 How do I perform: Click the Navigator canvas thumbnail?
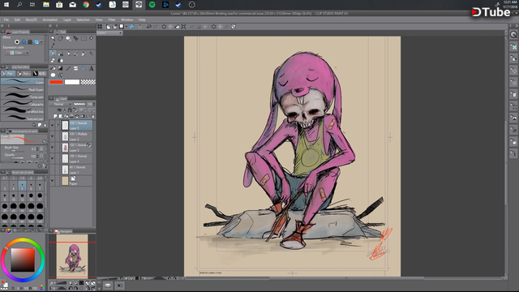click(x=72, y=256)
